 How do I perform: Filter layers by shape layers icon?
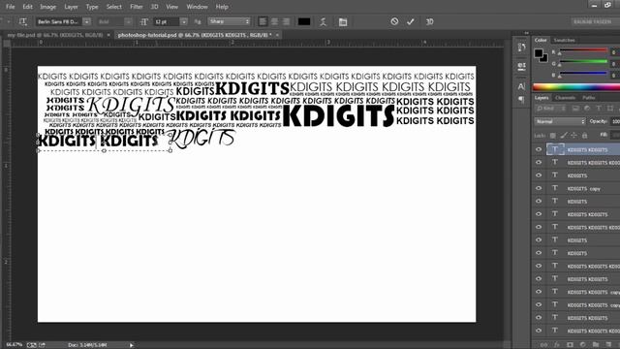click(x=610, y=108)
